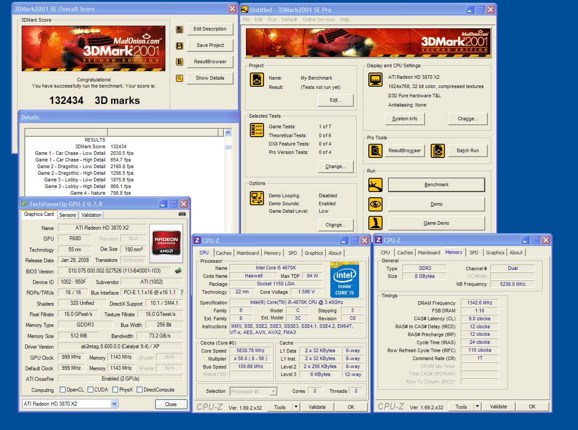The image size is (578, 430).
Task: Click the Pro Tools ResultBrowser magnifier icon
Action: tap(375, 151)
